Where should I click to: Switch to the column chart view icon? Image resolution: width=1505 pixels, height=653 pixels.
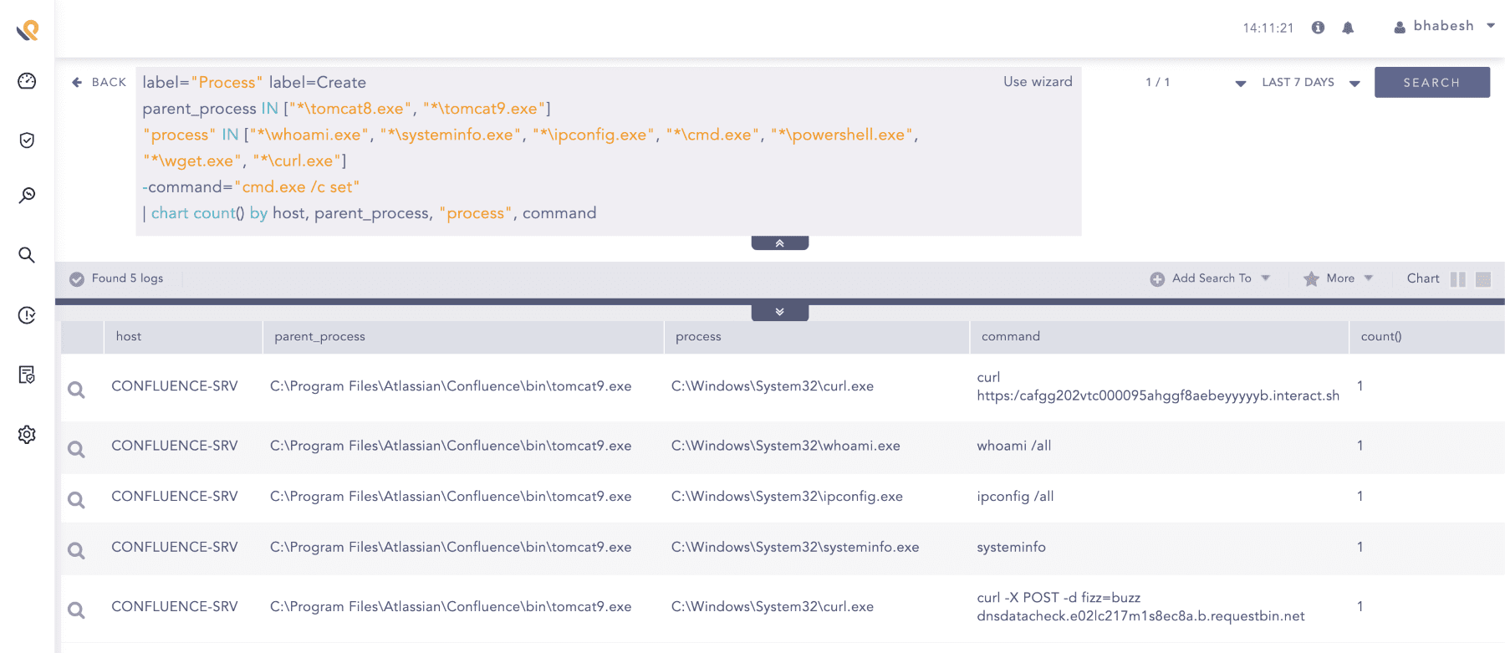tap(1457, 279)
